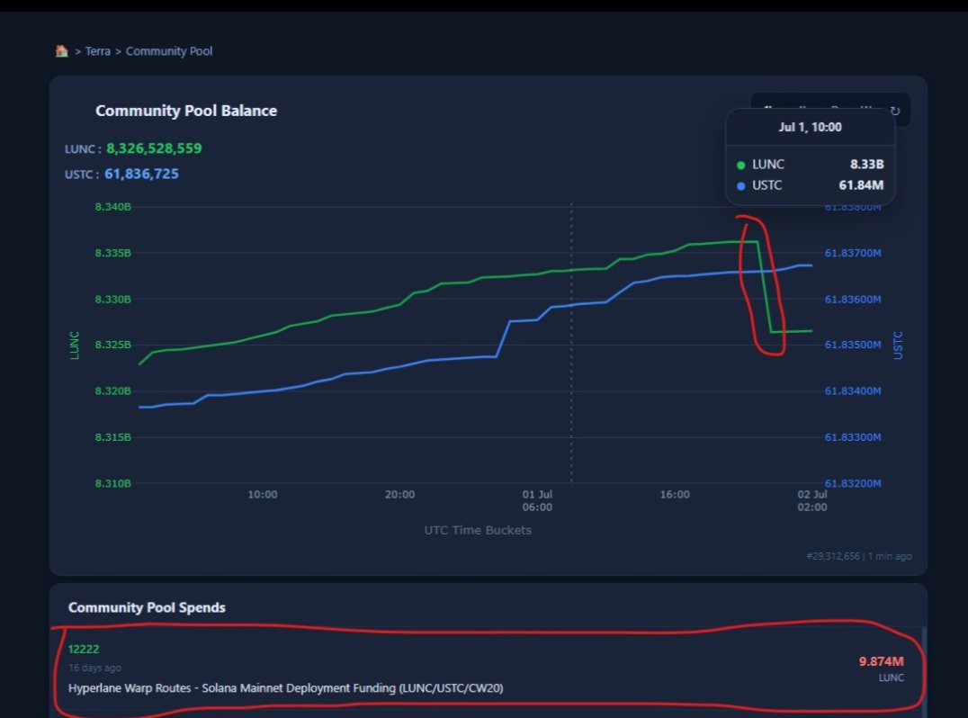This screenshot has height=718, width=968.
Task: Click the UTC Time Buckets axis title
Action: point(478,530)
